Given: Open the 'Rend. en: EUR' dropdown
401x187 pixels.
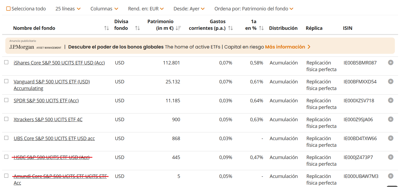Looking at the screenshot, I should tap(146, 9).
